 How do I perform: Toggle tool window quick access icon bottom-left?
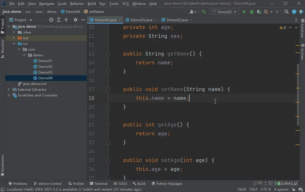(x=3, y=189)
